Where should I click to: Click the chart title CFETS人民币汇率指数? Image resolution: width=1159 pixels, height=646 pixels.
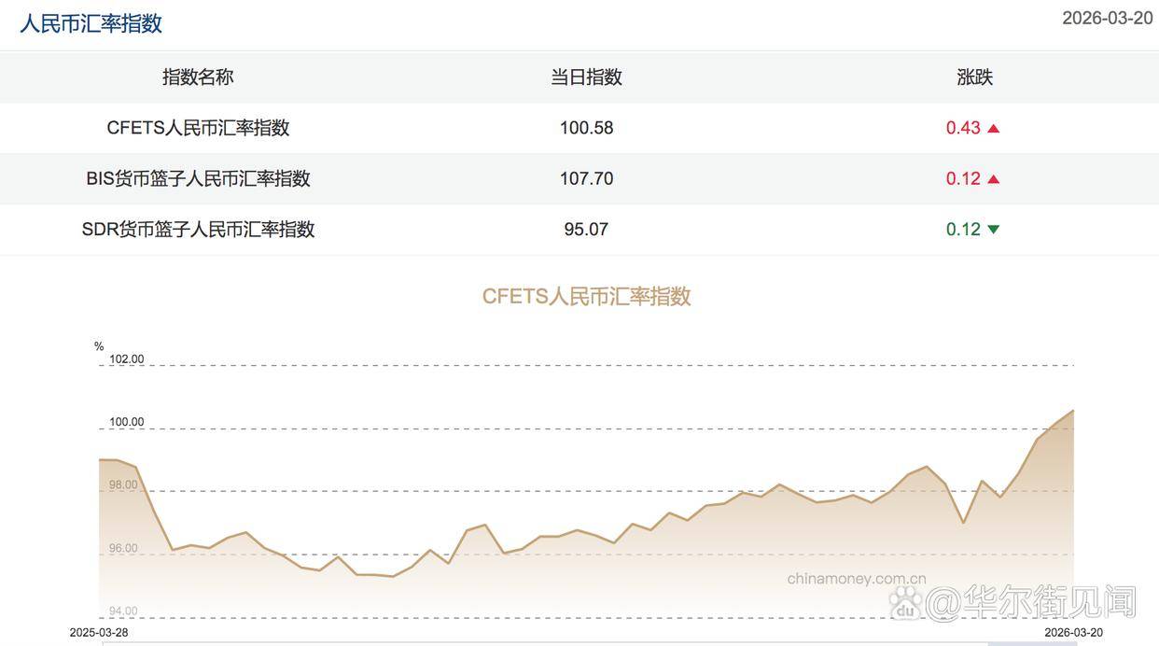586,296
